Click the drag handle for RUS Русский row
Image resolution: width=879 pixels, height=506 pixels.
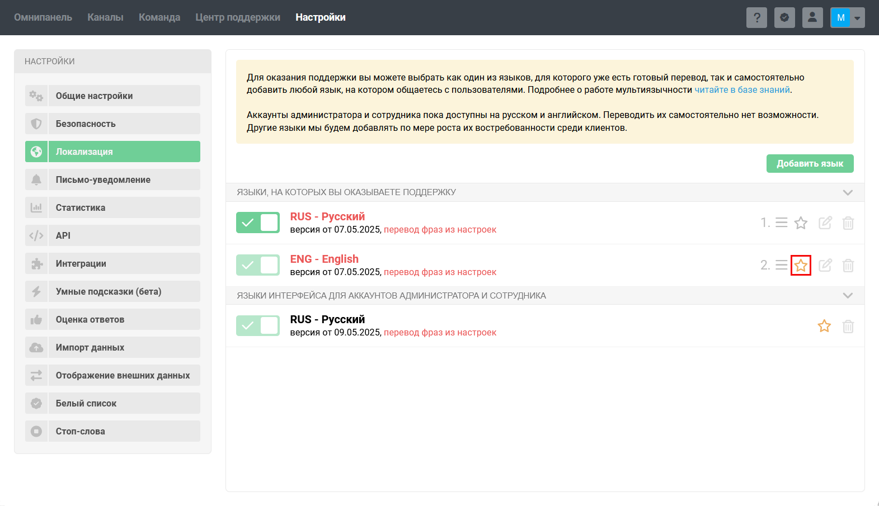click(782, 223)
